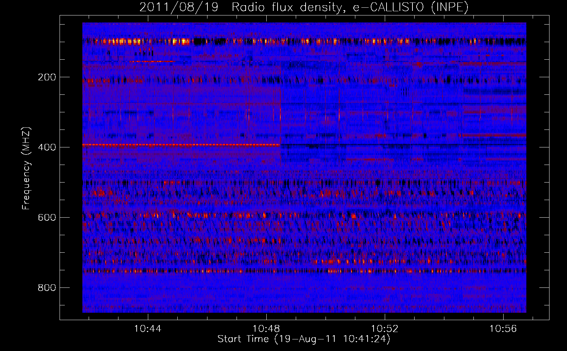
Task: Click the 10:52 time tick label
Action: 385,329
